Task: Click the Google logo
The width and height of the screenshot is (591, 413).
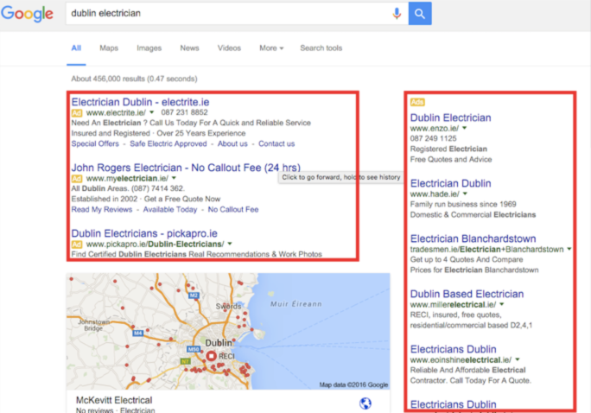Action: point(27,14)
